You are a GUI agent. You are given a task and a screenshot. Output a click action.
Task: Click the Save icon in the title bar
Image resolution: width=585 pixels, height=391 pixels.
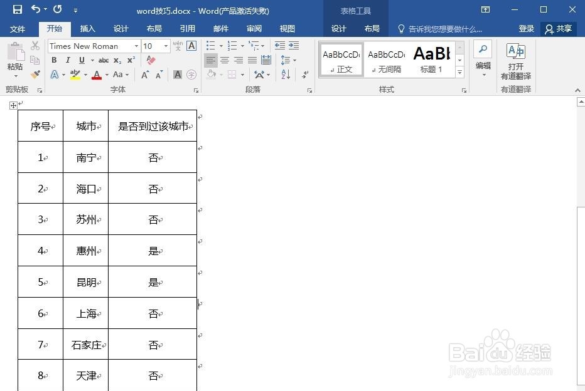[17, 10]
